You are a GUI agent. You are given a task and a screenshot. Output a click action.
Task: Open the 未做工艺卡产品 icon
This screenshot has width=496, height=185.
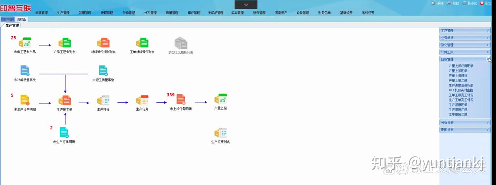click(x=25, y=43)
